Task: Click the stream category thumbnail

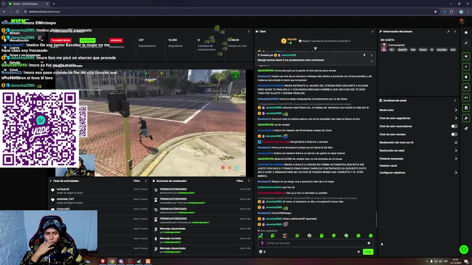Action: tap(383, 47)
